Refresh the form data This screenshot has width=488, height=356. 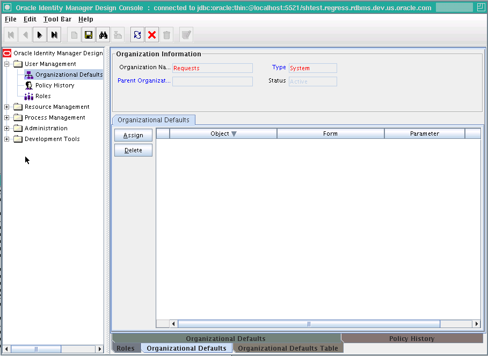[x=137, y=34]
